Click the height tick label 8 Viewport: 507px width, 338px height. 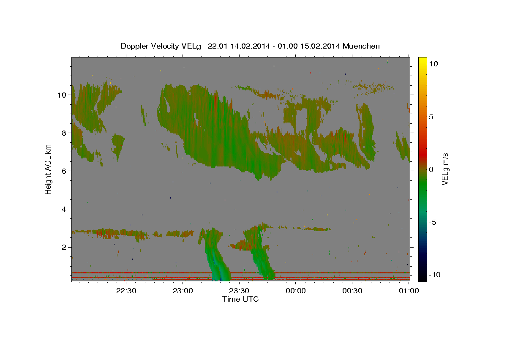click(65, 133)
